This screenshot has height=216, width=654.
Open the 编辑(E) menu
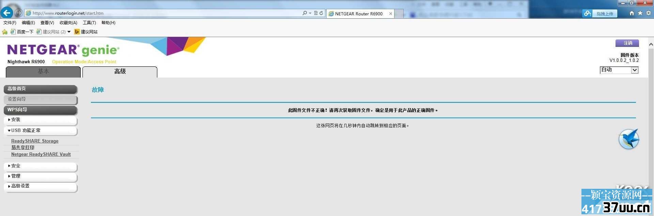point(28,23)
